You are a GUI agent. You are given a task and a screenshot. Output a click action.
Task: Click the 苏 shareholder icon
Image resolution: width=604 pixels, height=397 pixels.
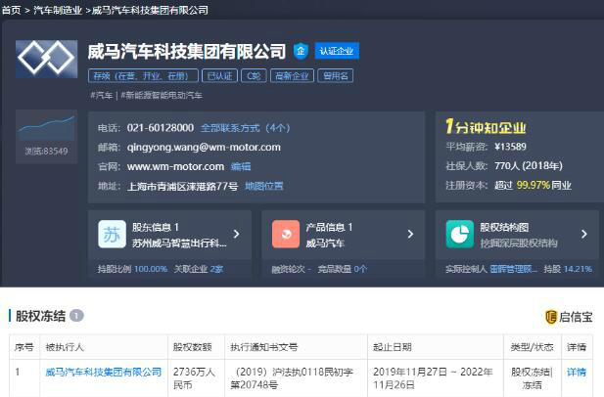tap(112, 234)
